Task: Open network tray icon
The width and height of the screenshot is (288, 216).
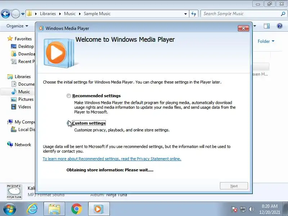Action: pos(243,209)
